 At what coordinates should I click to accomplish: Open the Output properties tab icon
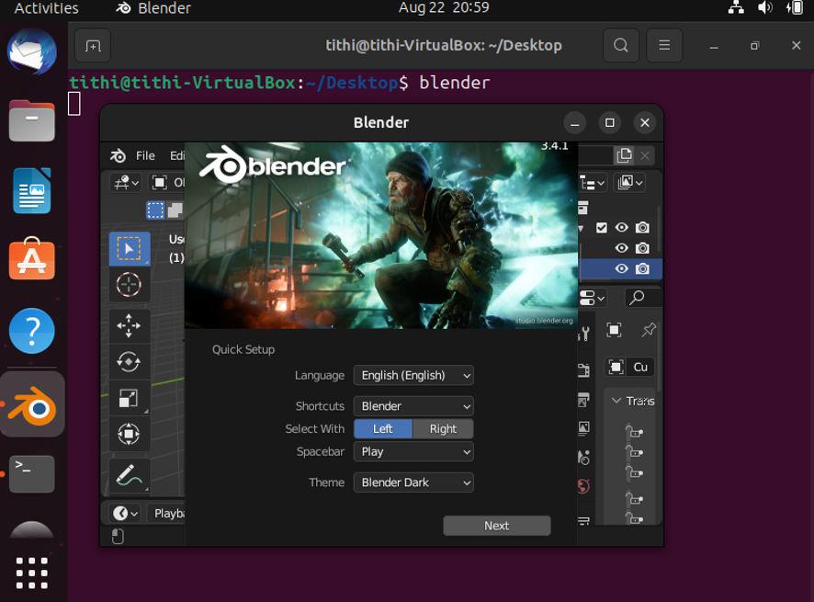pos(584,400)
